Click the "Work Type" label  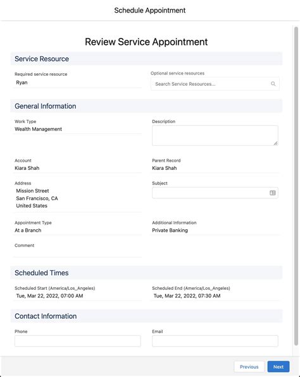(x=25, y=121)
